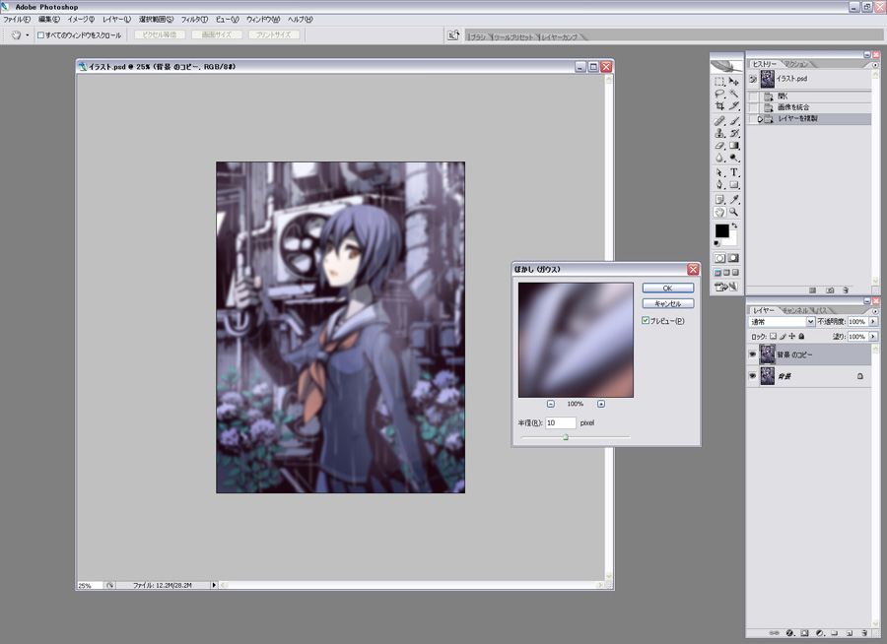The width and height of the screenshot is (887, 644).
Task: Toggle lock position icon in Layers panel
Action: (x=792, y=336)
